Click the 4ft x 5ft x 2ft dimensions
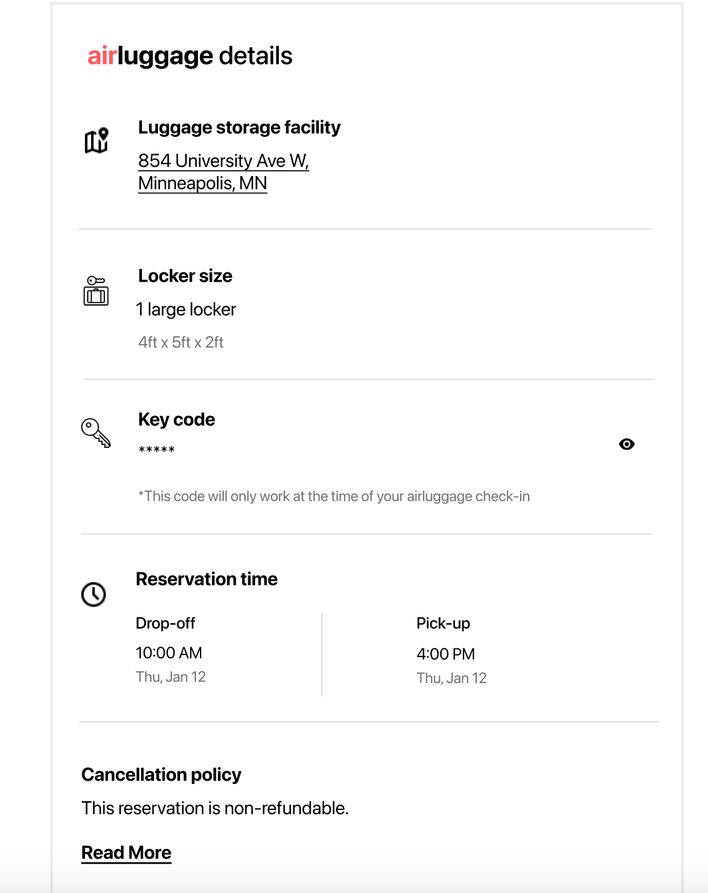 [181, 342]
